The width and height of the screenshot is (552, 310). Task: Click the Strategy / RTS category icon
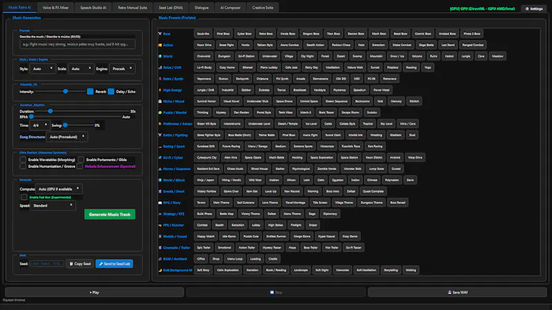pyautogui.click(x=160, y=214)
